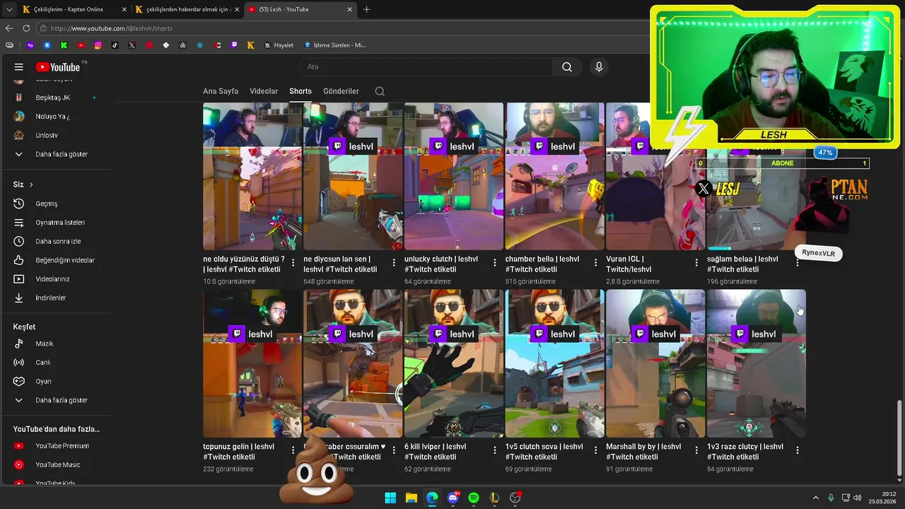
Task: Open Daha sonra izle list
Action: (x=57, y=241)
